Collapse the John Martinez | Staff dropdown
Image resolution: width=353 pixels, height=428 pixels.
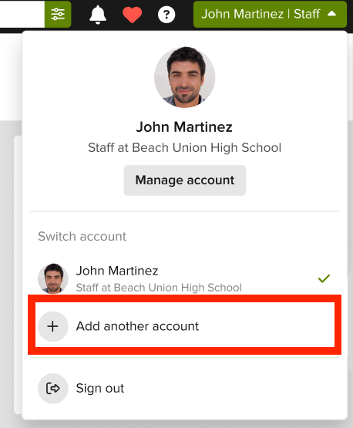coord(270,14)
